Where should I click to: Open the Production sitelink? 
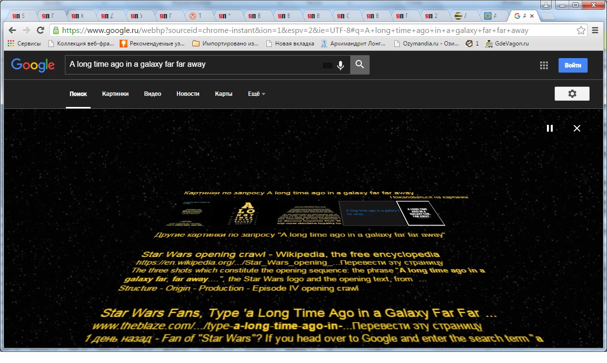pos(222,288)
